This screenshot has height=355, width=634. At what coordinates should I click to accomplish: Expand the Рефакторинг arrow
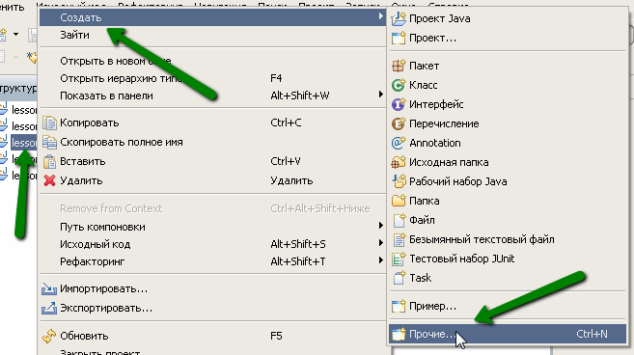point(380,260)
